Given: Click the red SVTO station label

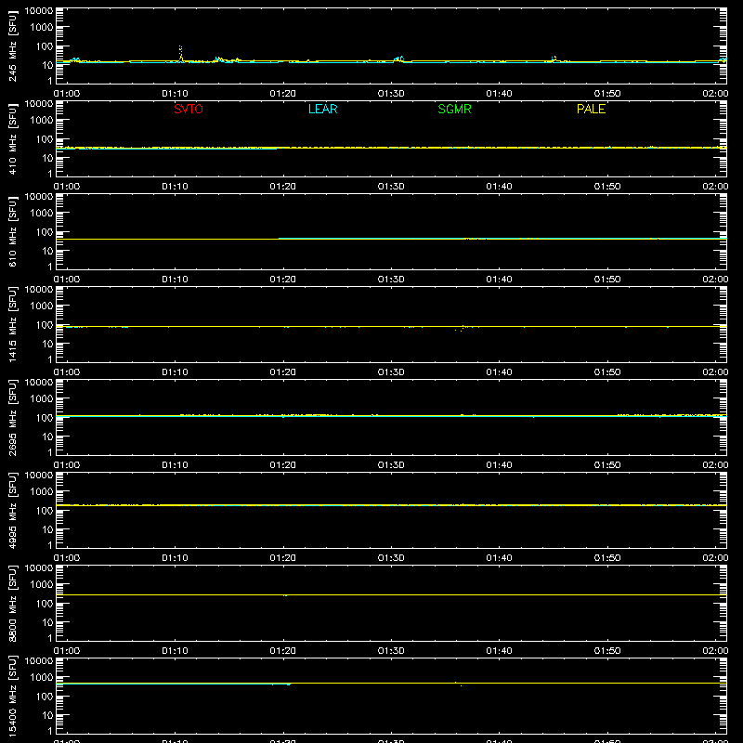Looking at the screenshot, I should tap(189, 109).
